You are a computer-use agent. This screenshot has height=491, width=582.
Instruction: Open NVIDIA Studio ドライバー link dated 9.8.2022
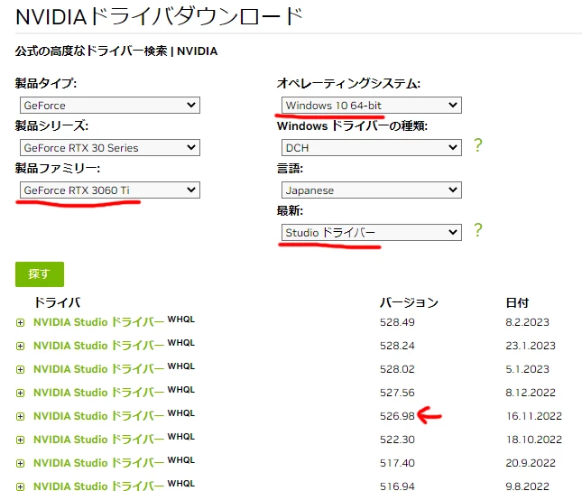pos(98,486)
